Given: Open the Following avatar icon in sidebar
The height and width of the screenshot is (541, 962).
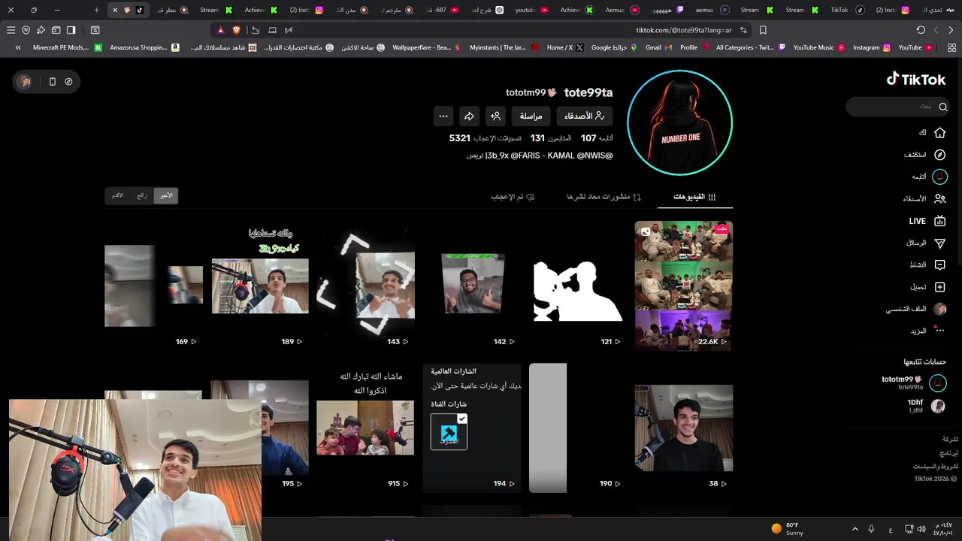Looking at the screenshot, I should pyautogui.click(x=939, y=177).
